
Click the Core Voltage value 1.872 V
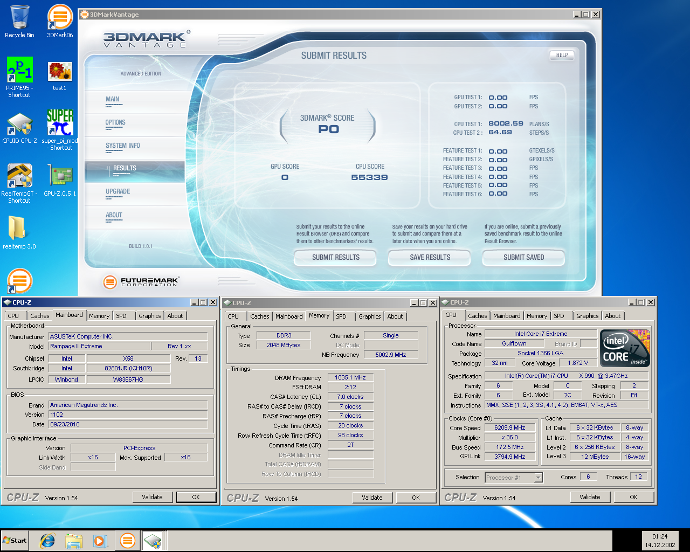(578, 363)
